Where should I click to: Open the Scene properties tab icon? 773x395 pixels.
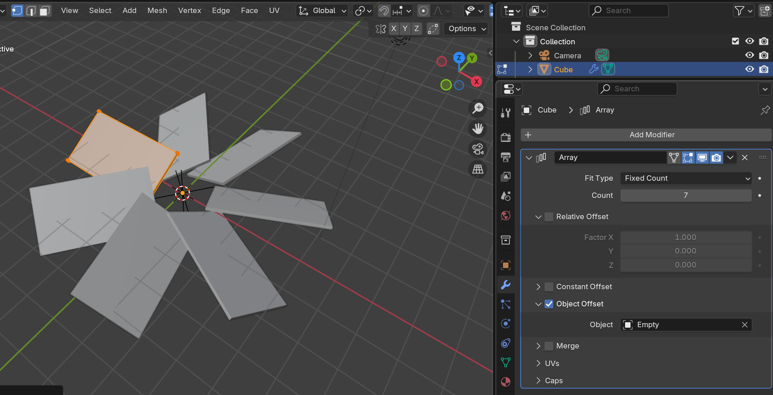(x=506, y=196)
